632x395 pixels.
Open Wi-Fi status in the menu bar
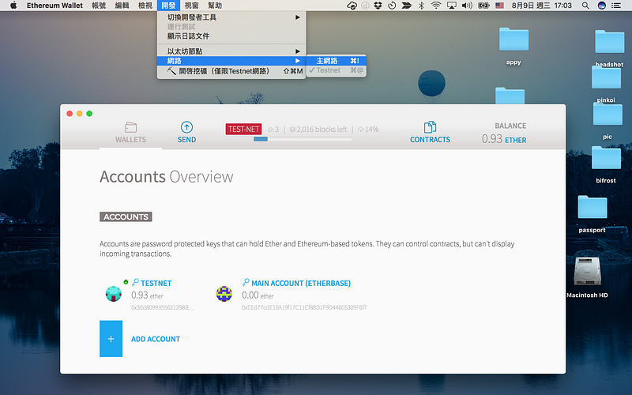pyautogui.click(x=435, y=6)
